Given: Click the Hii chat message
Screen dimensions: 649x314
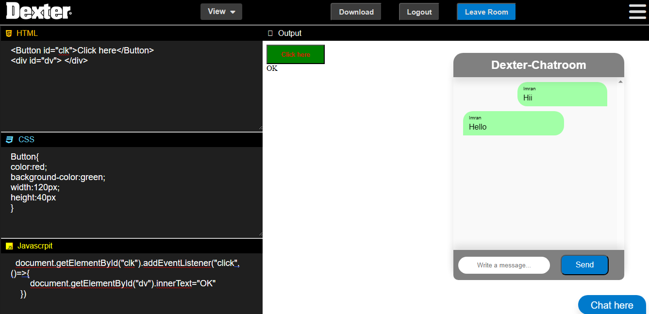Looking at the screenshot, I should point(562,94).
